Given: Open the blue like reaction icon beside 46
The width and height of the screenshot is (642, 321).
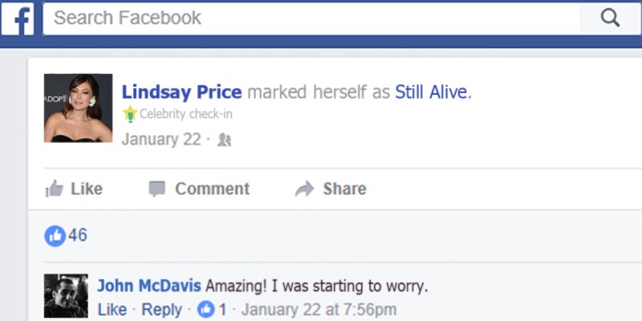Looking at the screenshot, I should [55, 236].
